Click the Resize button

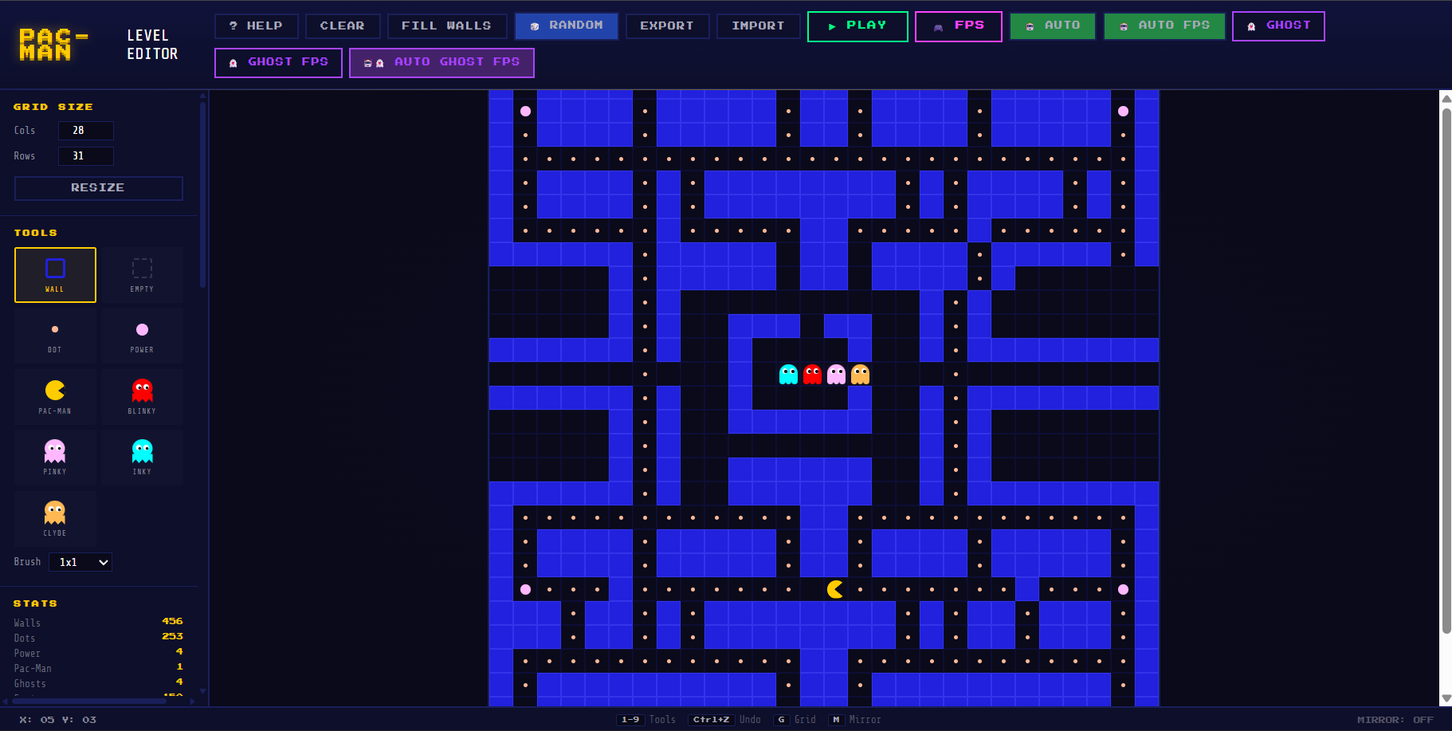coord(98,188)
